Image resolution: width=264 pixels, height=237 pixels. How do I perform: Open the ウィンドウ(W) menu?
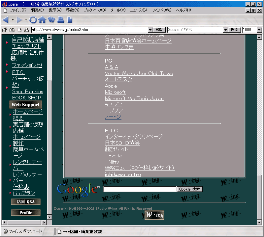(161, 10)
